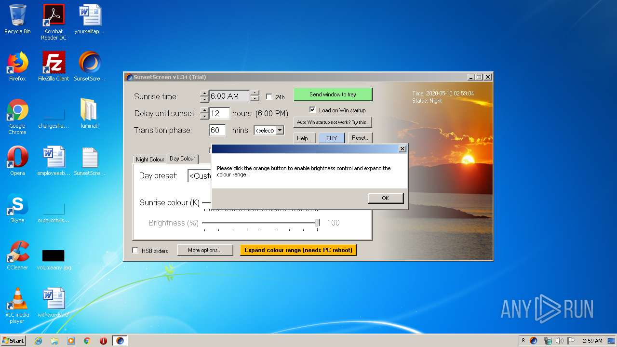Click the Reset button
617x347 pixels.
[360, 138]
